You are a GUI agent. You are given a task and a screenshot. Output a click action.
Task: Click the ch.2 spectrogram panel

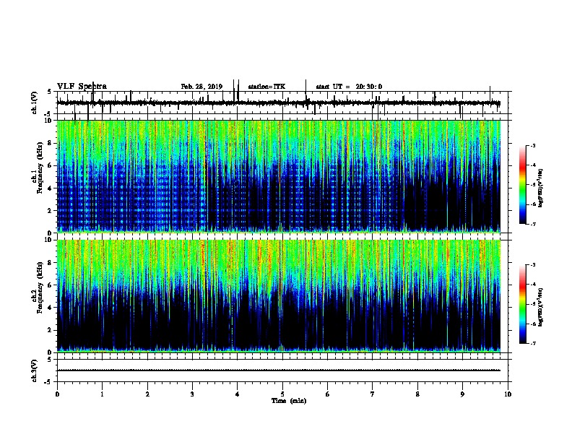pyautogui.click(x=279, y=296)
